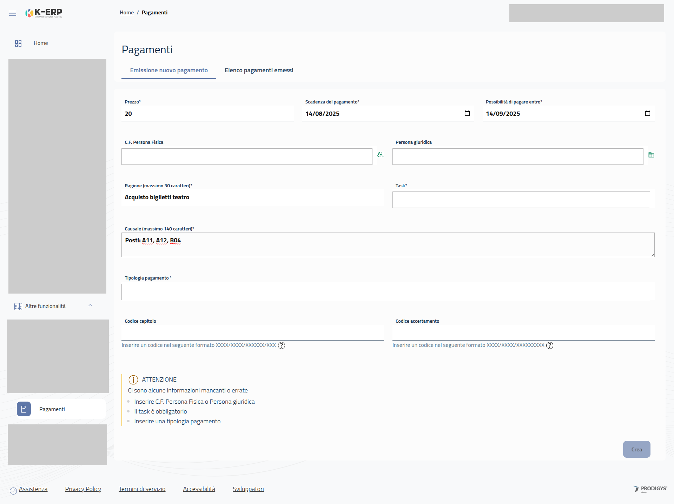
Task: Click the building icon beside Persona giuridica
Action: tap(651, 155)
